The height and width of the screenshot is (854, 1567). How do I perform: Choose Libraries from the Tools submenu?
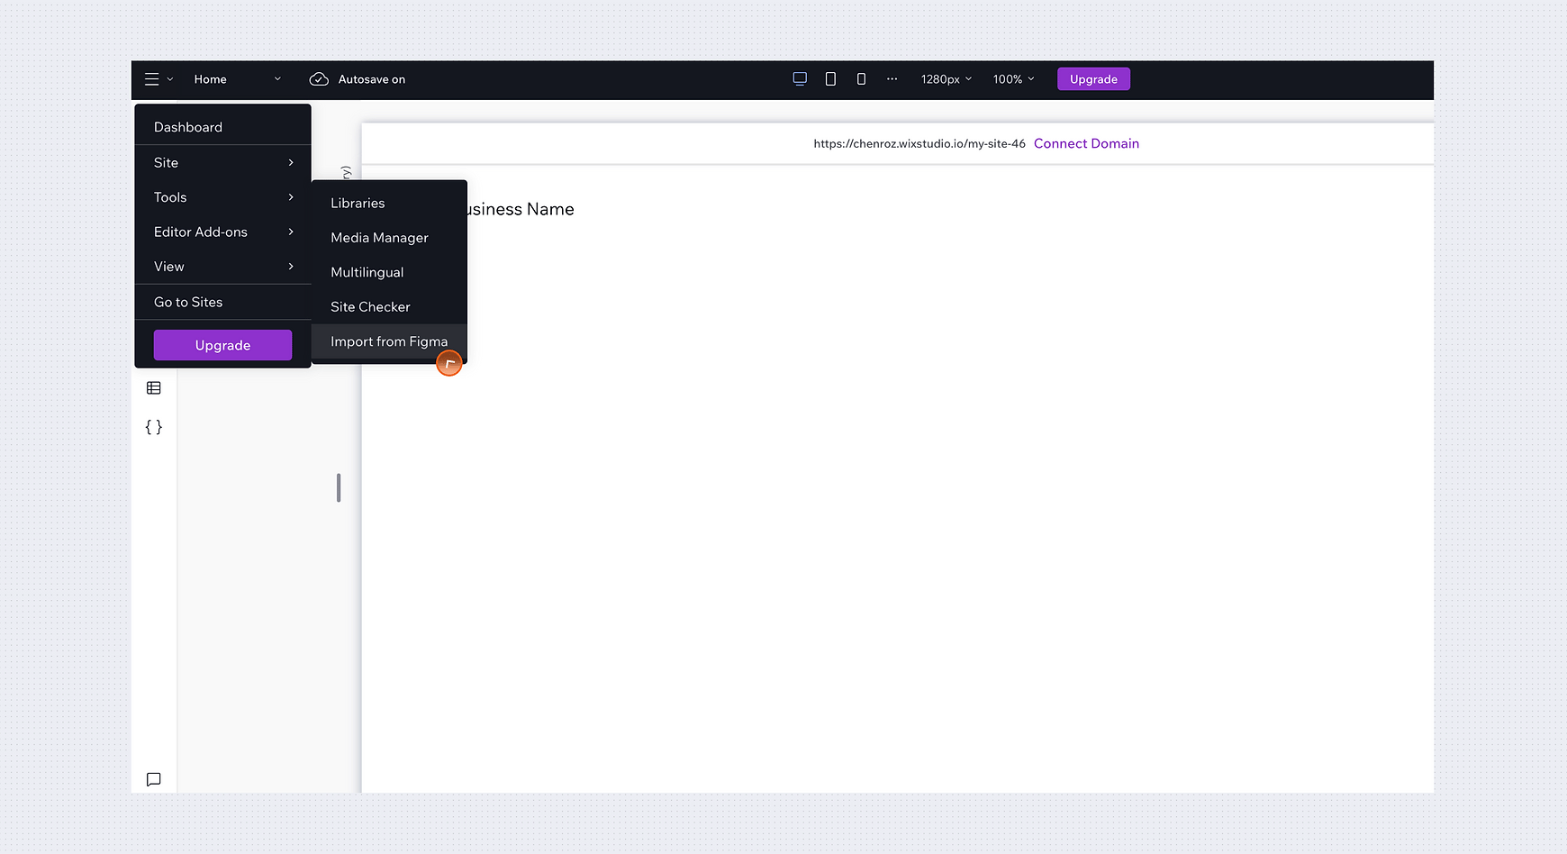tap(389, 204)
